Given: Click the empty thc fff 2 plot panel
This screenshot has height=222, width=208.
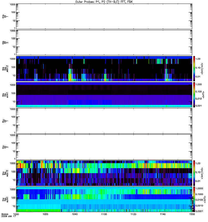Looking at the screenshot, I should pyautogui.click(x=104, y=147).
